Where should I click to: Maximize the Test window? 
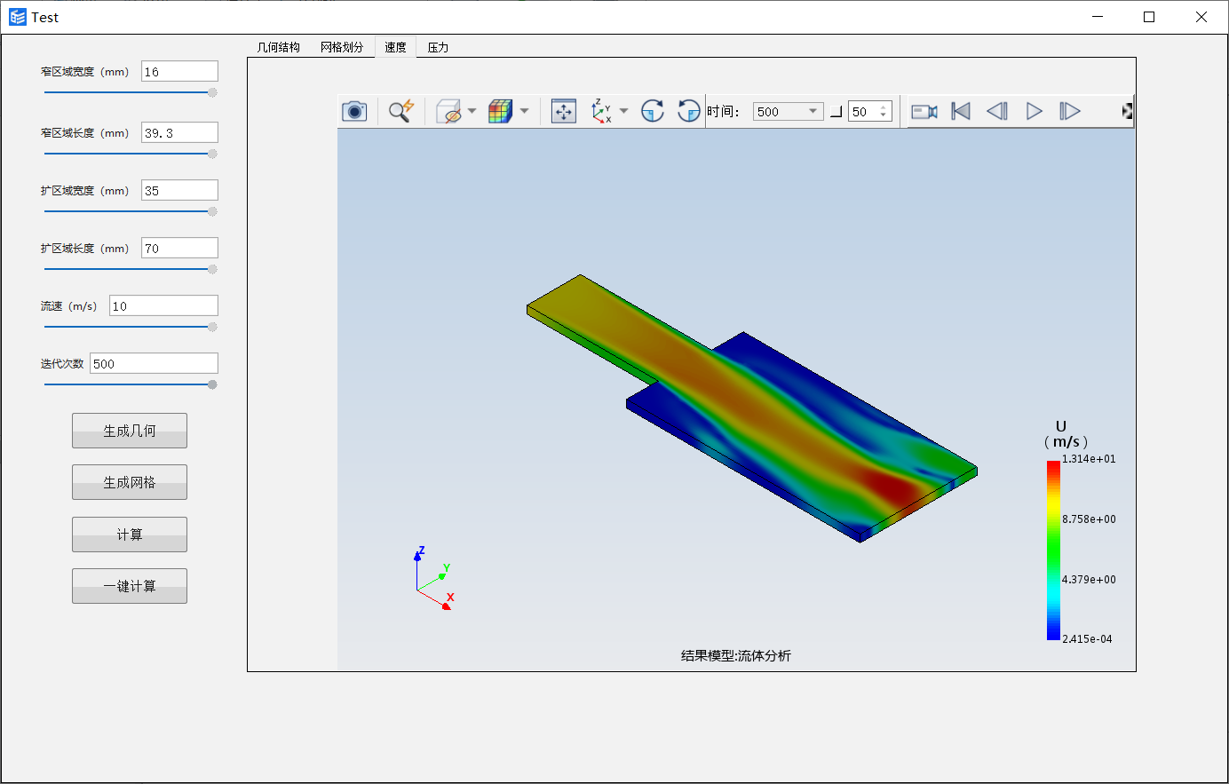point(1149,17)
